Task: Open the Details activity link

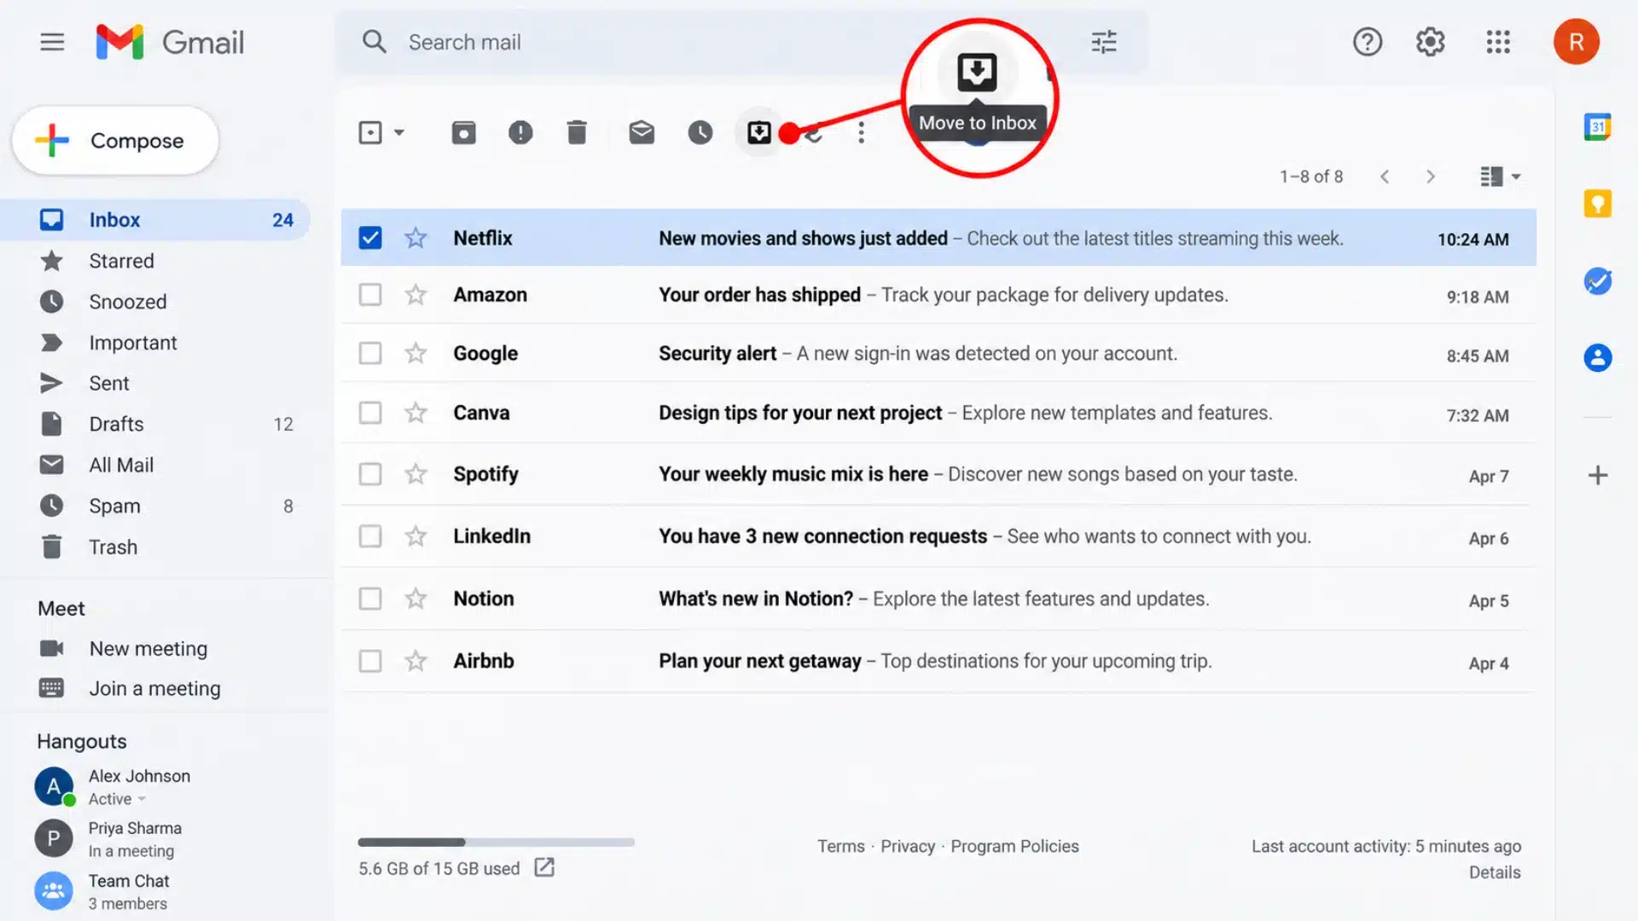Action: [1495, 872]
